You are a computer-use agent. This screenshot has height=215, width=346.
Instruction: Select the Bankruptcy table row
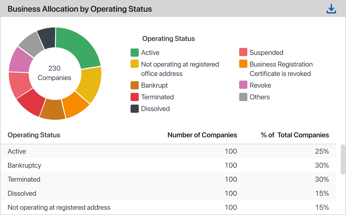168,165
